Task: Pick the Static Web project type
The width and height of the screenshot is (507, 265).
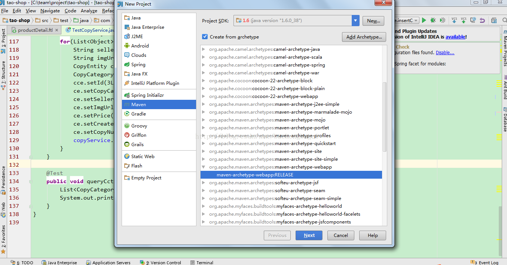Action: tap(159, 156)
